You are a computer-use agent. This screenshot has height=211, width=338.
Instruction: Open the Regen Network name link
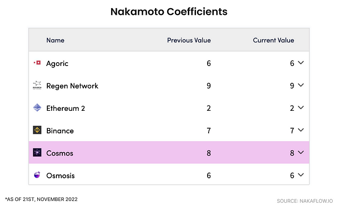[x=72, y=86]
